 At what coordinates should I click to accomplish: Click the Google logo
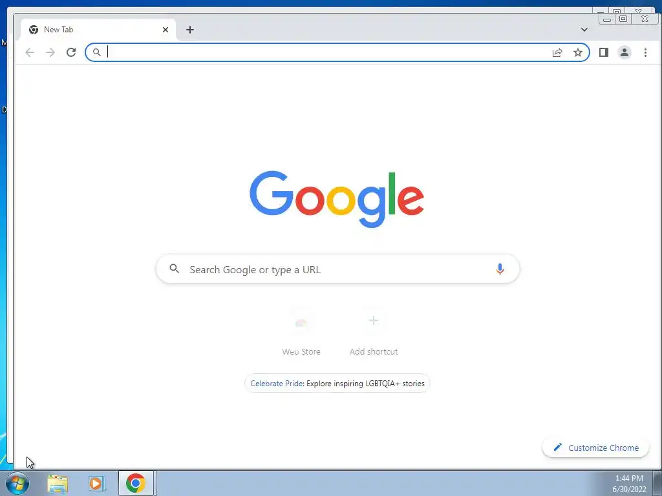click(x=337, y=199)
